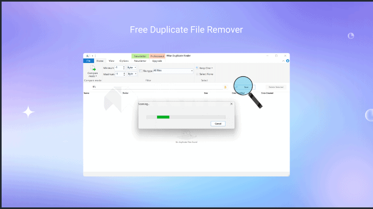
Task: Open the Minimum size unit Byte dropdown
Action: tap(132, 68)
